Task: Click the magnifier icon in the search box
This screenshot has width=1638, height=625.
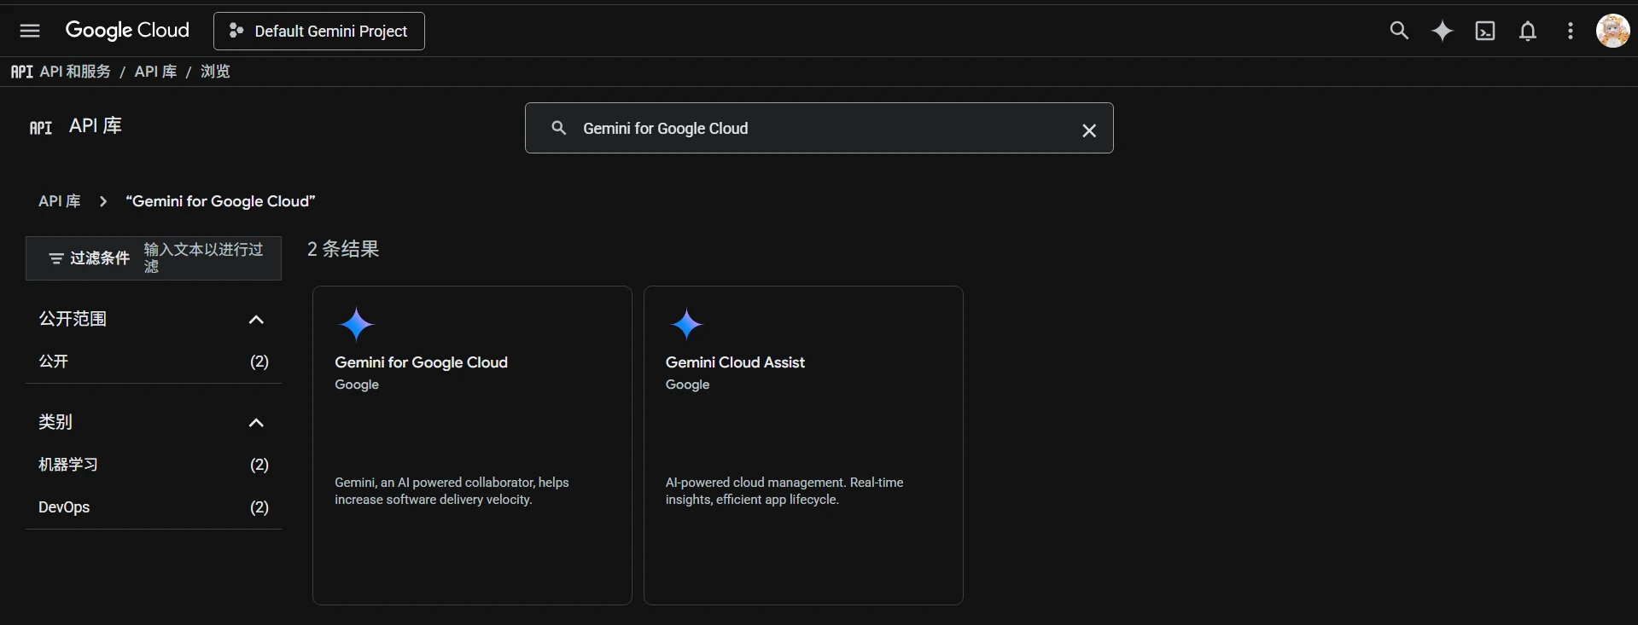Action: point(559,128)
